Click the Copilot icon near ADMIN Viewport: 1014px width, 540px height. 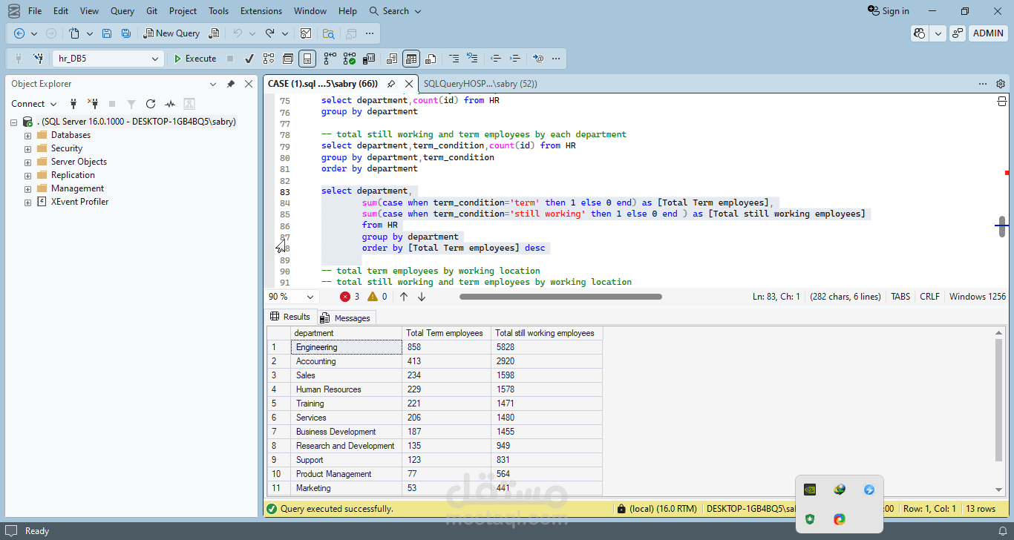(920, 33)
